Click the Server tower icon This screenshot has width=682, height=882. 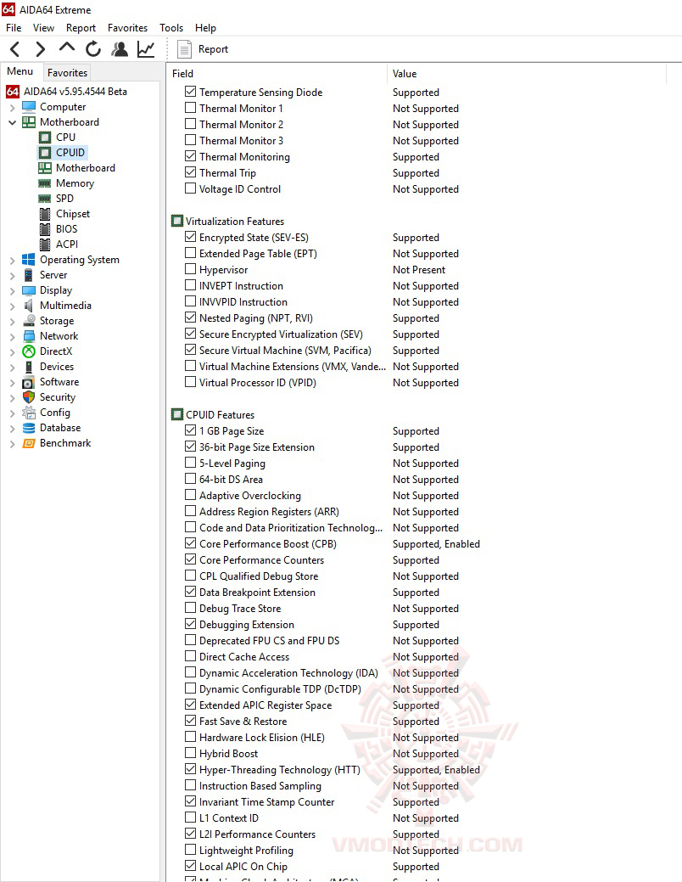point(29,275)
